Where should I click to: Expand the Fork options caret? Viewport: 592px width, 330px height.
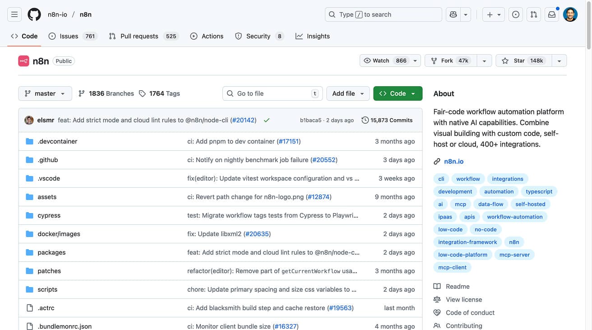(x=484, y=60)
